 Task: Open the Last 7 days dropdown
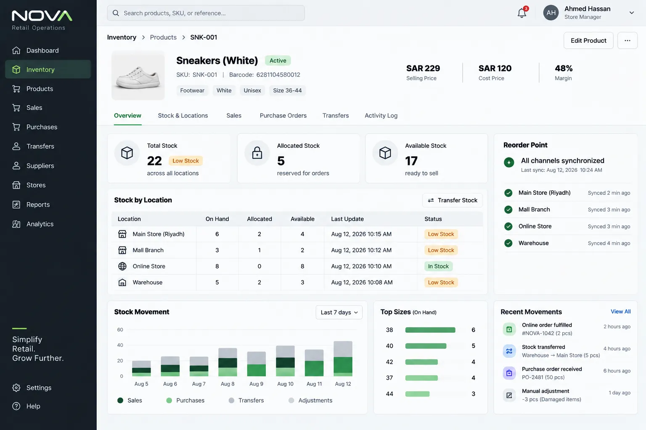(339, 312)
